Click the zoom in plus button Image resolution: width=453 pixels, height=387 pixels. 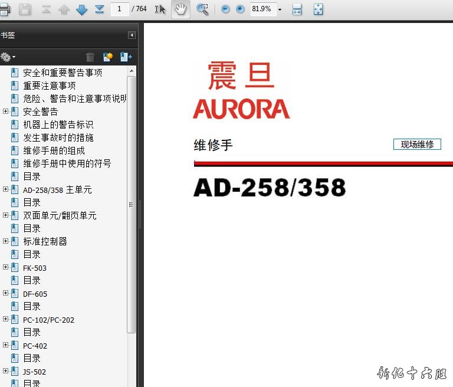[240, 9]
